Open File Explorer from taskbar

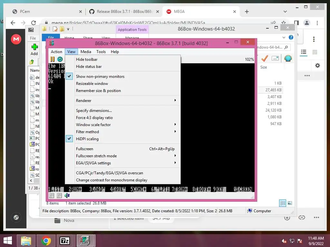pyautogui.click(x=26, y=241)
